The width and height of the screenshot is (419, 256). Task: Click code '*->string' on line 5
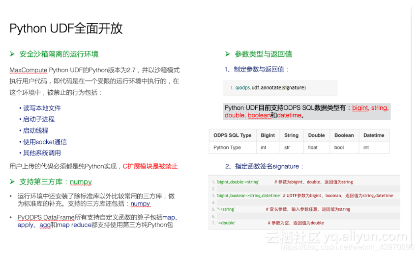[x=225, y=209]
